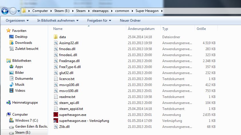Click the greyed Forward navigation button
The height and width of the screenshot is (135, 241).
tap(13, 11)
